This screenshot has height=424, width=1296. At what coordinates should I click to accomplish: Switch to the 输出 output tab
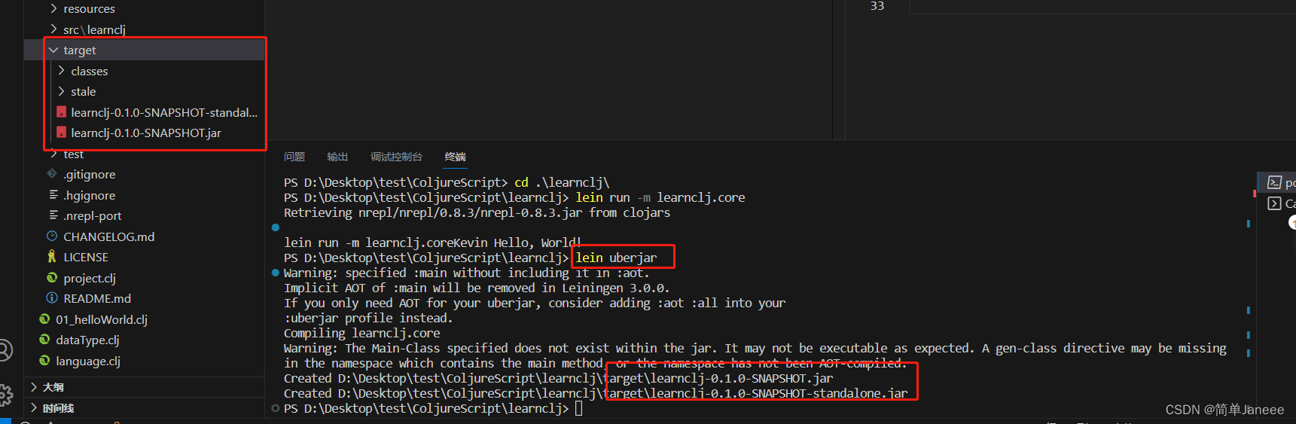click(337, 157)
